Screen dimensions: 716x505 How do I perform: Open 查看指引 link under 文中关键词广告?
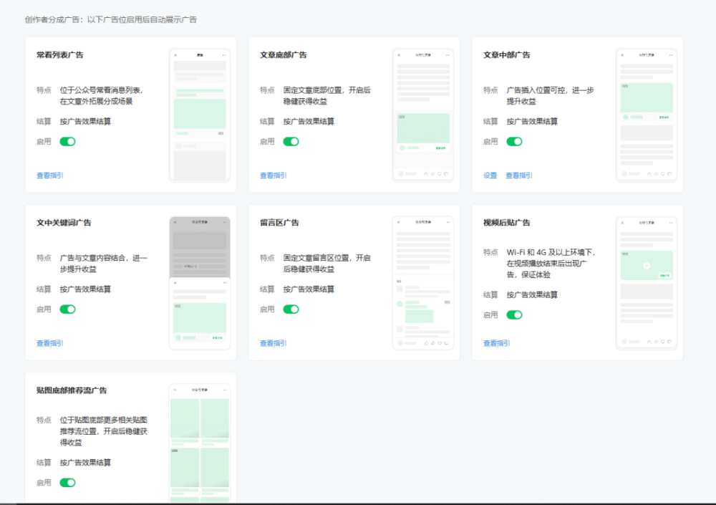[50, 343]
